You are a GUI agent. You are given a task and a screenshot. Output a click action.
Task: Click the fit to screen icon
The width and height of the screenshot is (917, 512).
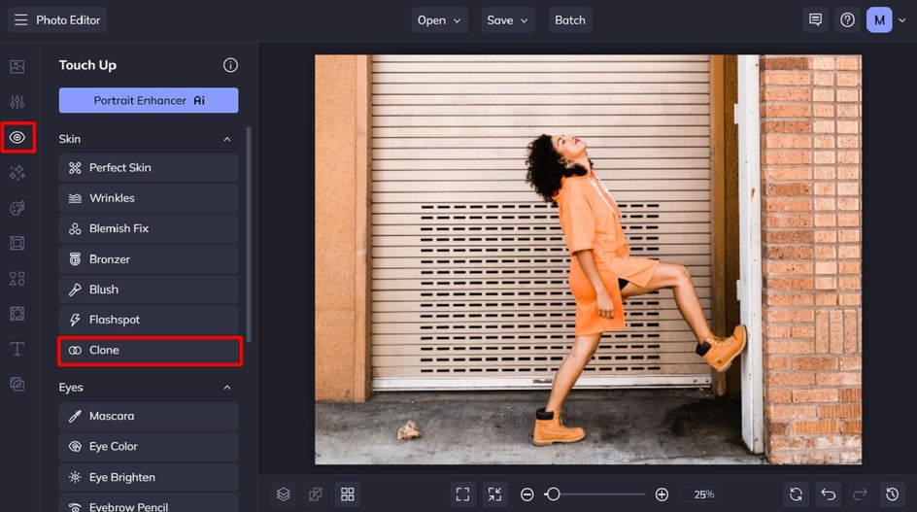462,495
